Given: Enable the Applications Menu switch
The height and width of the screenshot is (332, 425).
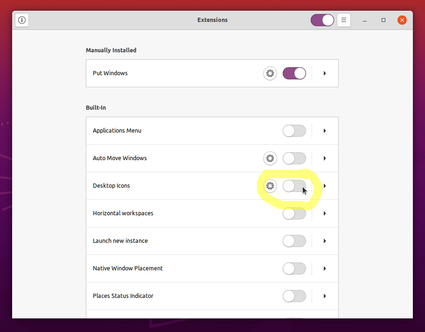Looking at the screenshot, I should [294, 131].
